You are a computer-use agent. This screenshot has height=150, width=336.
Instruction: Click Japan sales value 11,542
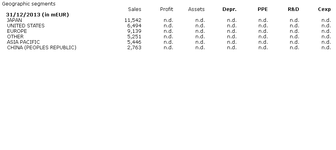coord(133,20)
